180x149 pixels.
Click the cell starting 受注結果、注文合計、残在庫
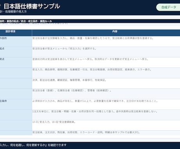point(106,133)
